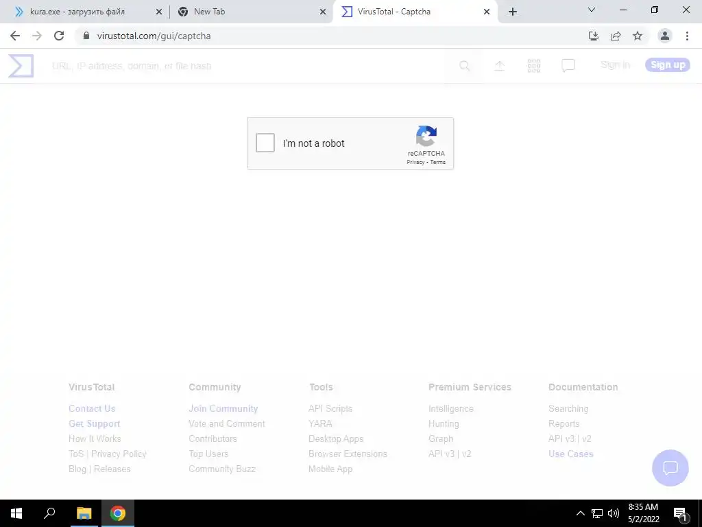Screen dimensions: 702x527
Task: Click the share page icon
Action: point(616,36)
